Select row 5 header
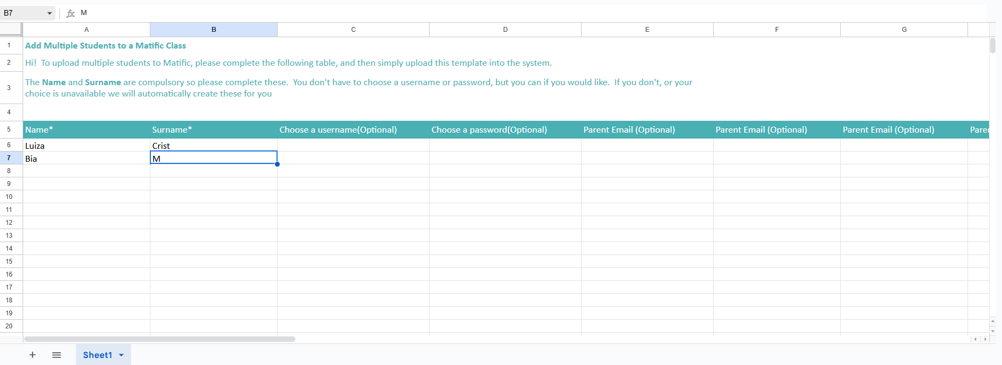 [9, 129]
